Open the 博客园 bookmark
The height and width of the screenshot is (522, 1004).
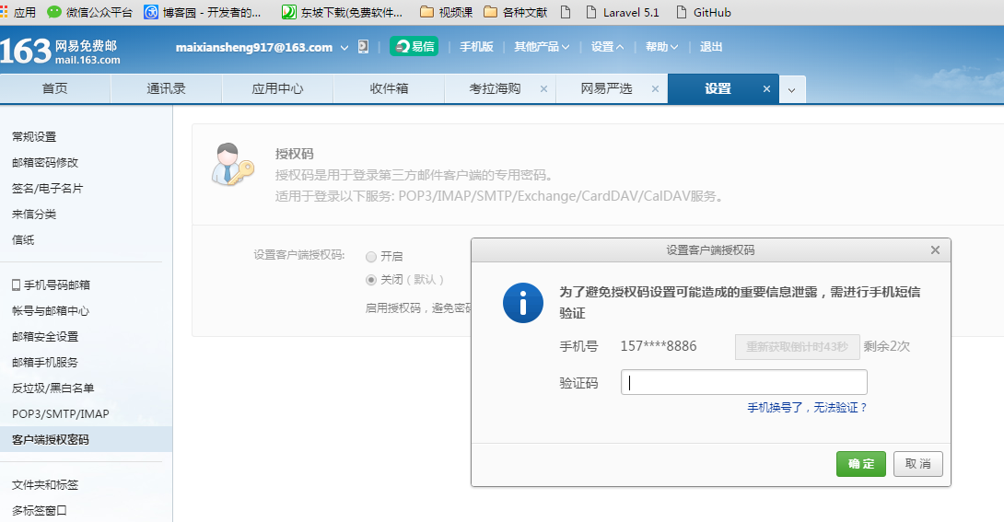pos(203,13)
